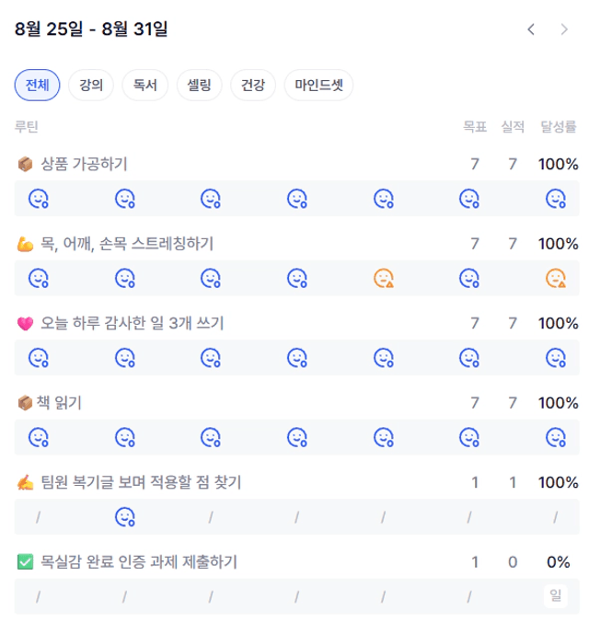Go to the previous week with left chevron
Screen dimensions: 589x634
click(x=531, y=29)
